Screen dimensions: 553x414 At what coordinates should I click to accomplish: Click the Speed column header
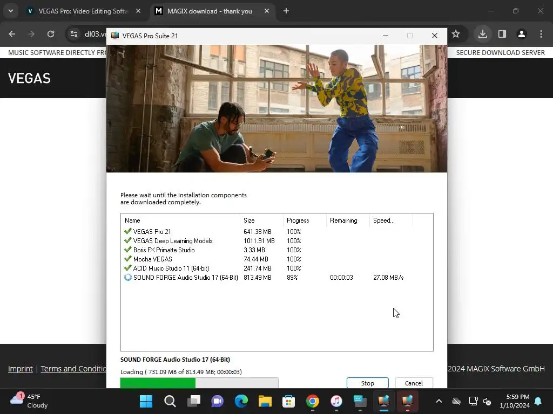tap(391, 220)
